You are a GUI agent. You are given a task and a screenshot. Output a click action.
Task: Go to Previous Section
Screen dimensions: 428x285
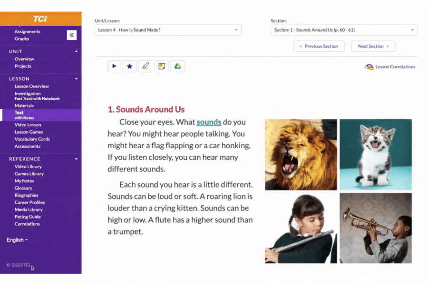pyautogui.click(x=319, y=47)
